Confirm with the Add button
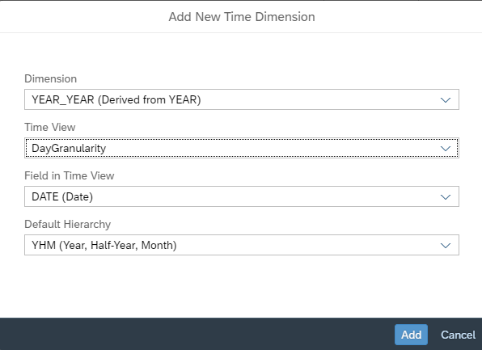 [411, 335]
